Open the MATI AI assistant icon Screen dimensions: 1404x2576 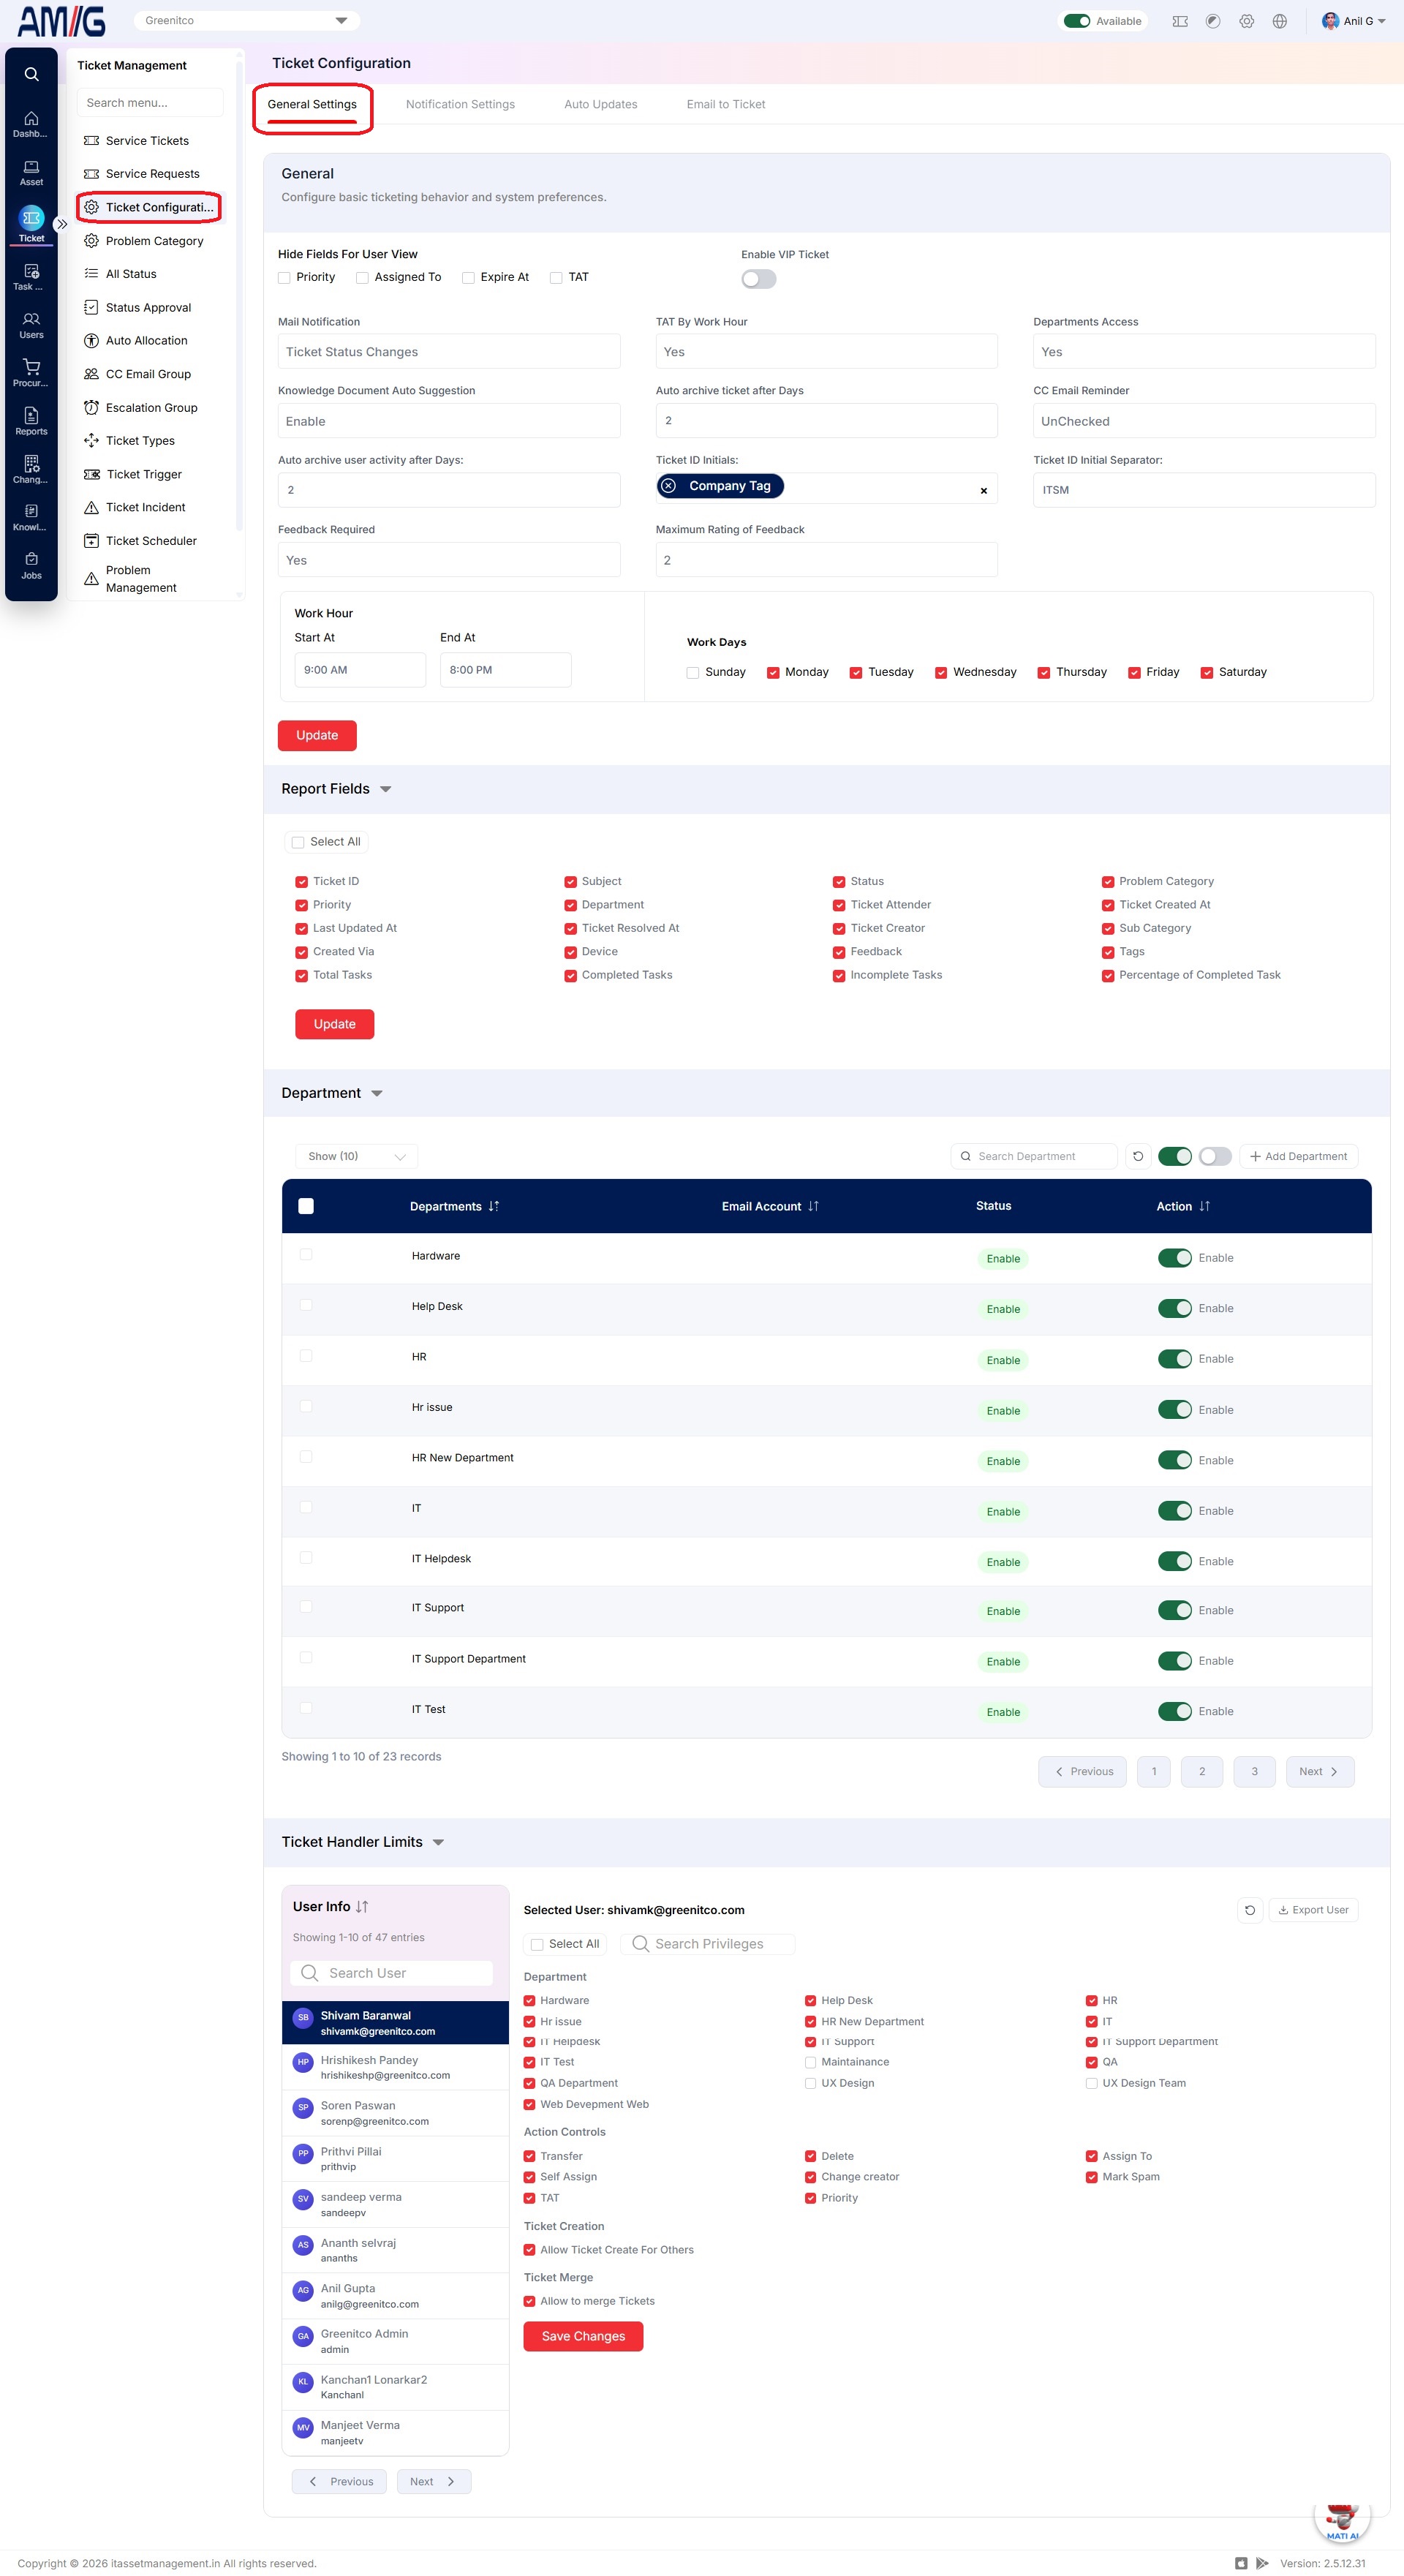coord(1341,2517)
